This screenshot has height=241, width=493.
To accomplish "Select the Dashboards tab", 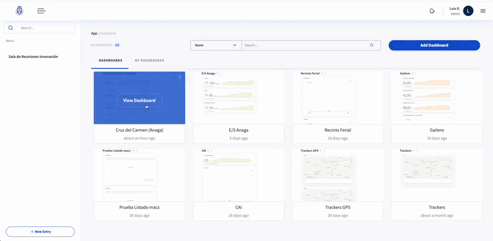I will click(111, 61).
